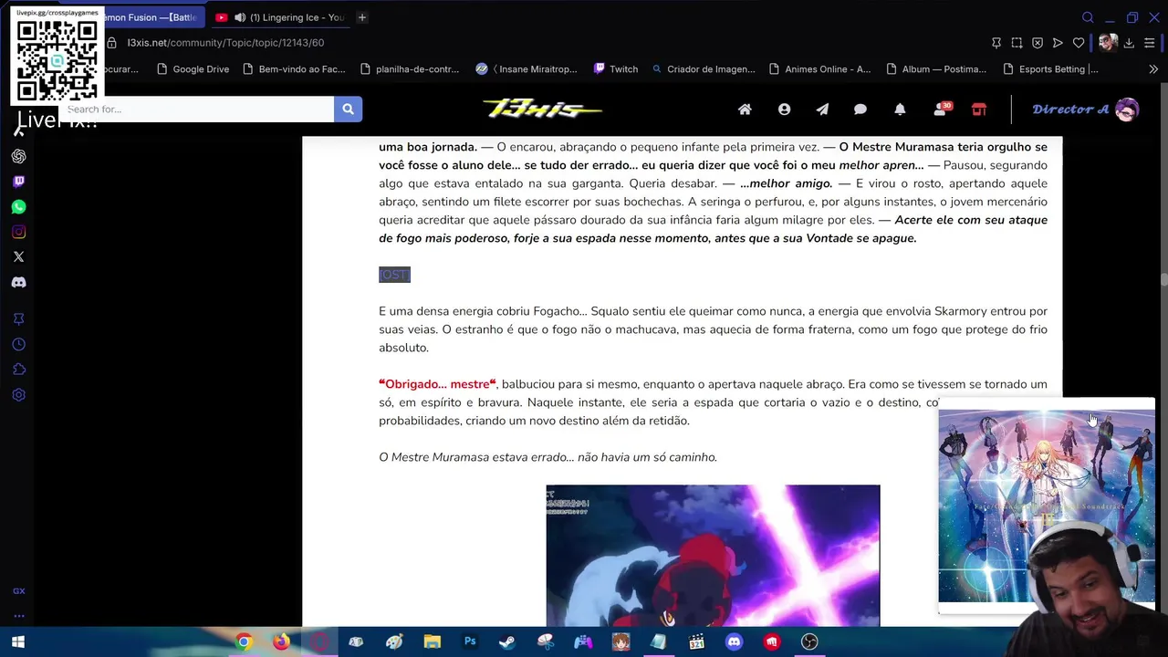Toggle the ad blocker shield icon

pos(1038,43)
